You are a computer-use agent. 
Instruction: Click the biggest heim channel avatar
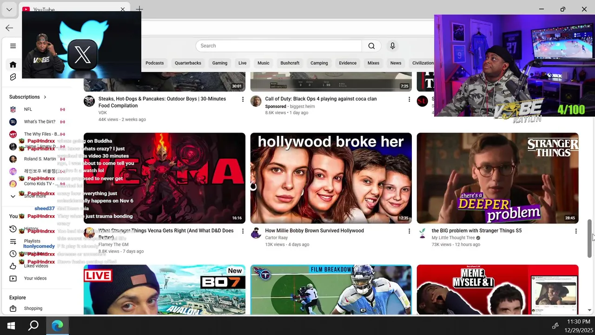[x=256, y=101]
